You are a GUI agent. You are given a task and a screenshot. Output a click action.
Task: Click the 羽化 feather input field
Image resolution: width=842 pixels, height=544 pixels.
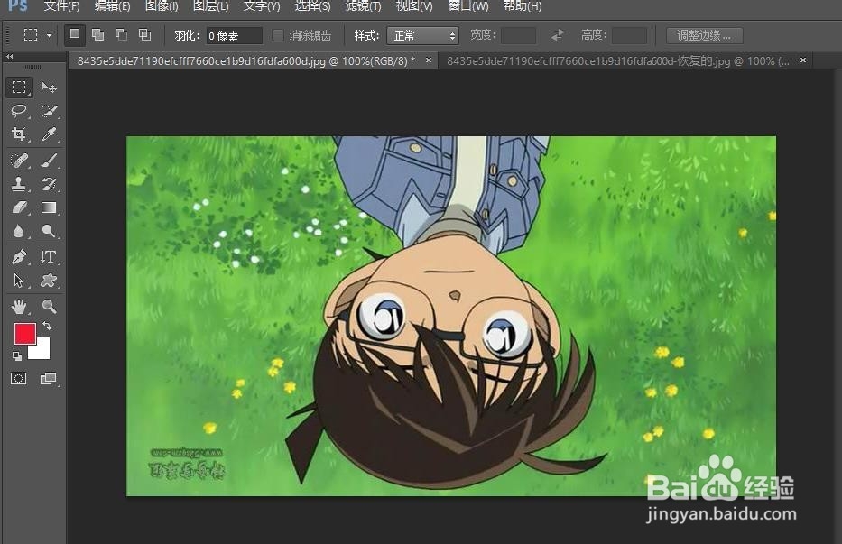(x=234, y=35)
